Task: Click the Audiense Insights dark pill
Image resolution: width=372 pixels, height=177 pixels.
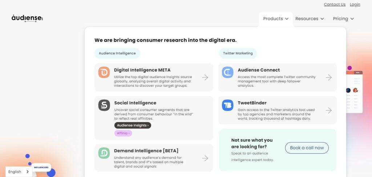Action: pos(133,125)
